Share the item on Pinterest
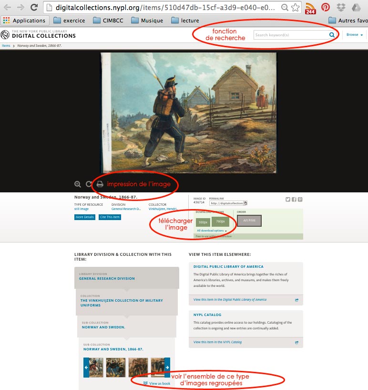The height and width of the screenshot is (390, 368). [300, 200]
